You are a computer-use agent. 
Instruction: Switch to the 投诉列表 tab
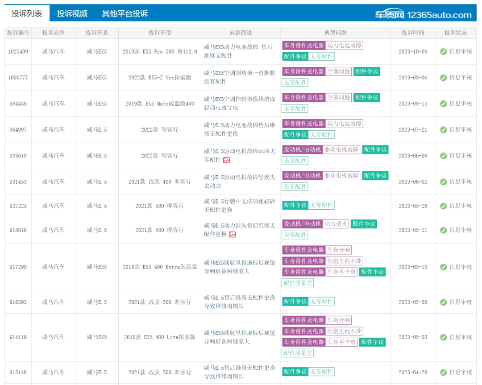coord(27,13)
